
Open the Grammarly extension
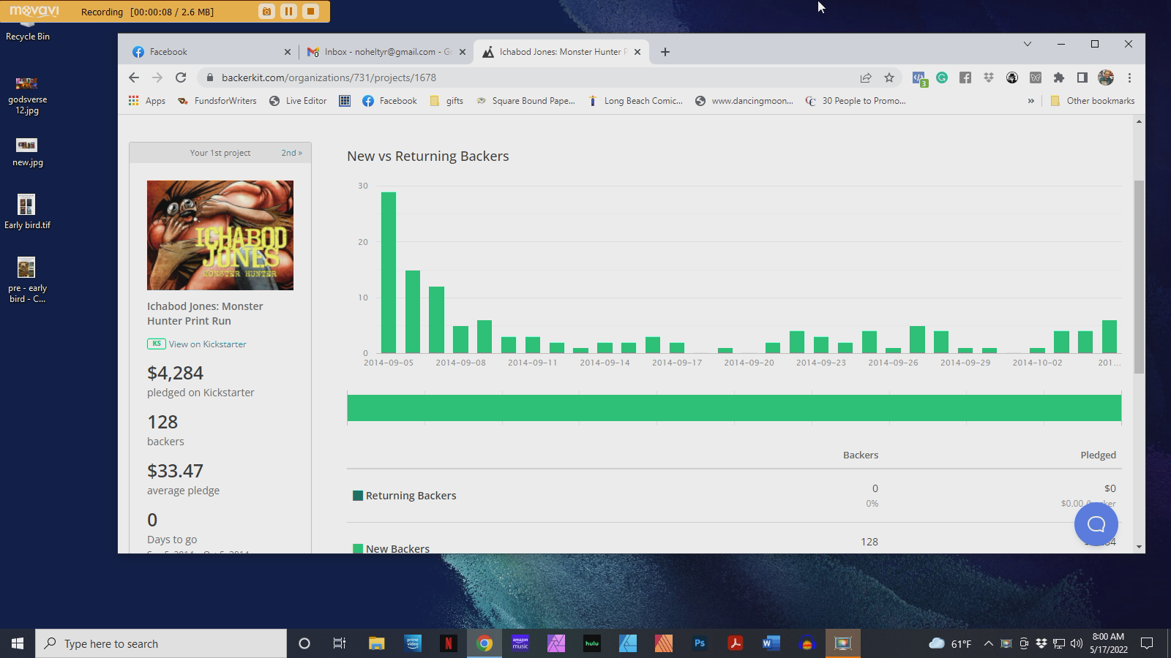943,77
